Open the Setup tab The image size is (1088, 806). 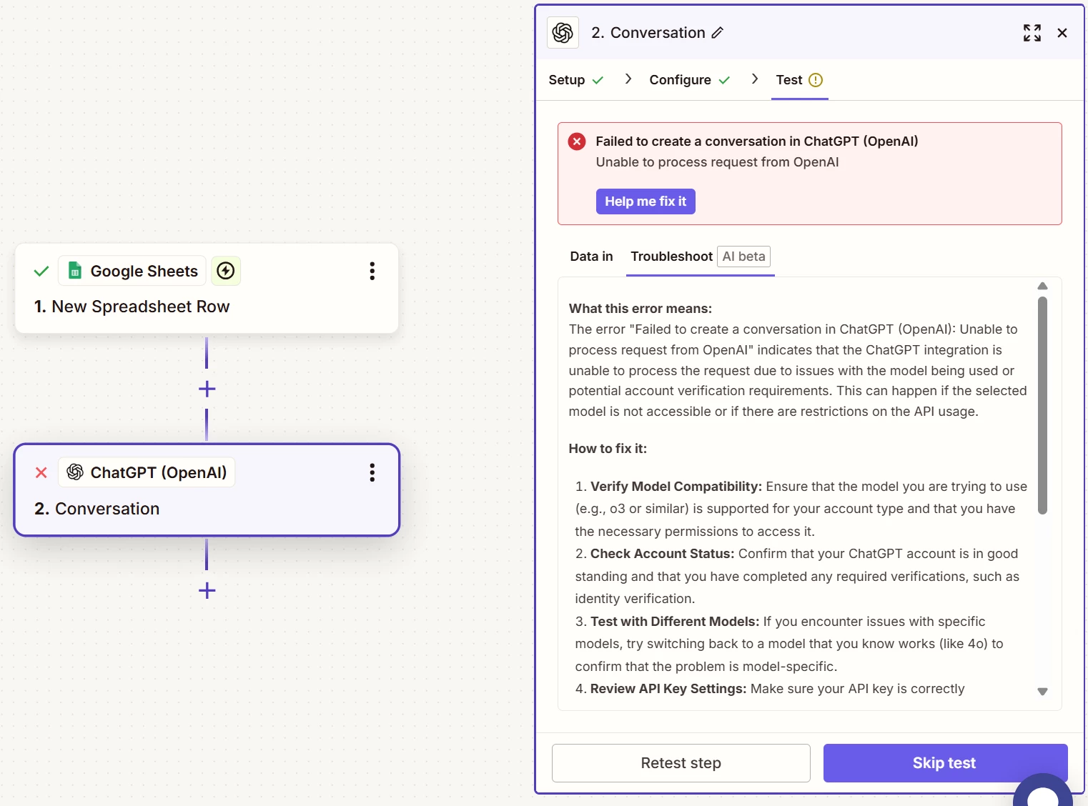(x=576, y=80)
